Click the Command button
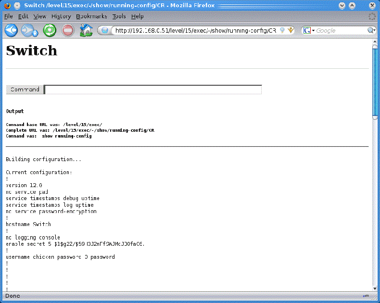Screen dimensions: 380x303 pos(25,89)
